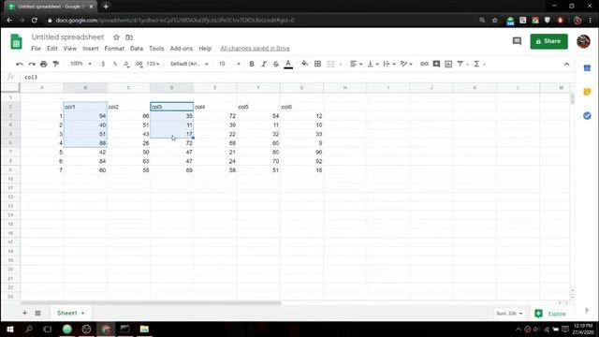This screenshot has width=599, height=337.
Task: Toggle Strikethrough formatting
Action: click(x=276, y=65)
